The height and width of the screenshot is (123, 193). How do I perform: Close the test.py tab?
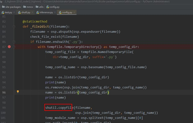pyautogui.click(x=14, y=12)
